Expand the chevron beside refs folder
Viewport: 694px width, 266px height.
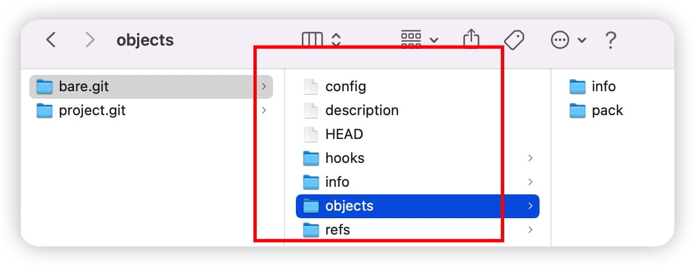[530, 230]
